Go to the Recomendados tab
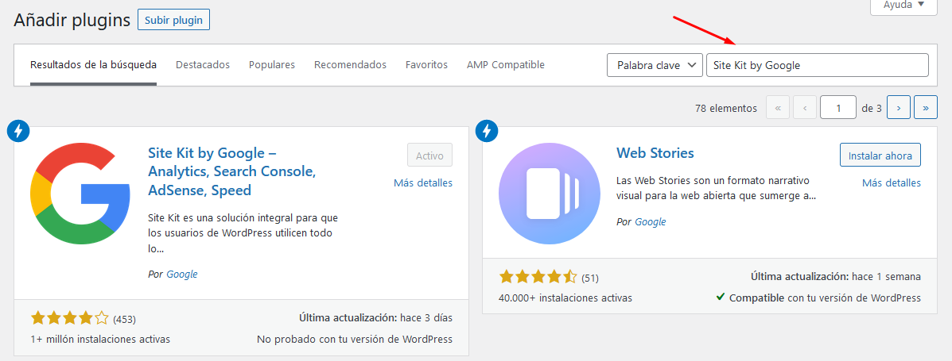The width and height of the screenshot is (952, 361). (350, 65)
